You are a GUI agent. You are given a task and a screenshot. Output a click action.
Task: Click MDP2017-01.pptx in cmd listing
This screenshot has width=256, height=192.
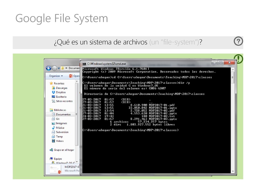click(163, 108)
